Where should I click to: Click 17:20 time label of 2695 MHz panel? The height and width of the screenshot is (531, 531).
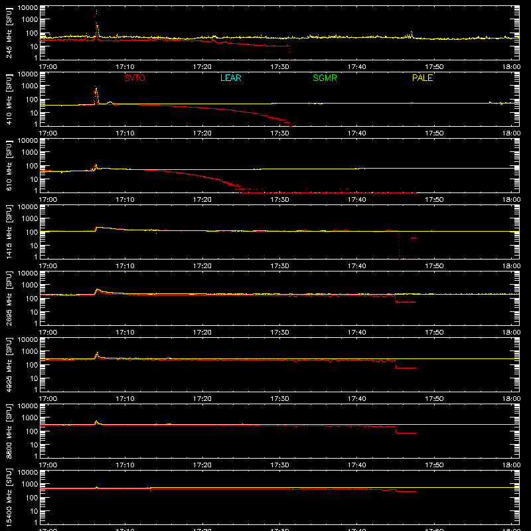(x=202, y=333)
